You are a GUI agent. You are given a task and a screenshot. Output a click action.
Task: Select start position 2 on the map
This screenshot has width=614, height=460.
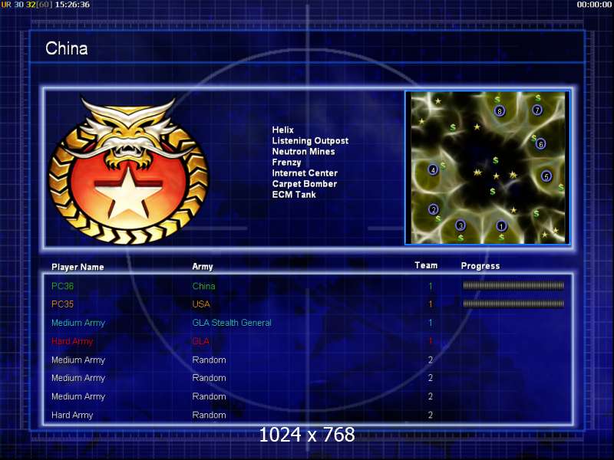[433, 209]
